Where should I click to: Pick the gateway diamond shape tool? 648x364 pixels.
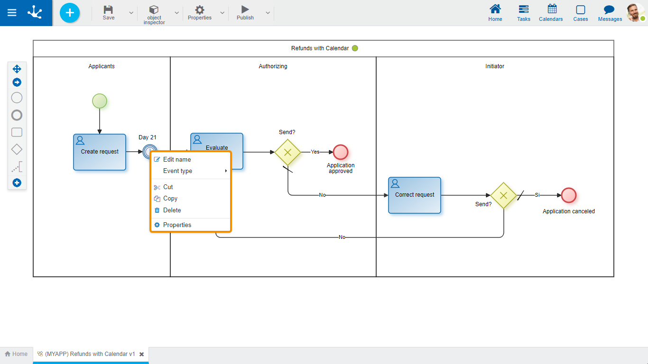17,149
